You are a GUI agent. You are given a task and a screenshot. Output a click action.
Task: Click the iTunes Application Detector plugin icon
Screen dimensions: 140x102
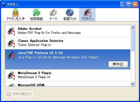click(x=11, y=43)
